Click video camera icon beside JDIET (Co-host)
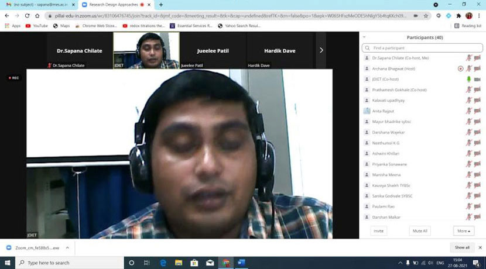Screen dimensions: 486x269 477,79
